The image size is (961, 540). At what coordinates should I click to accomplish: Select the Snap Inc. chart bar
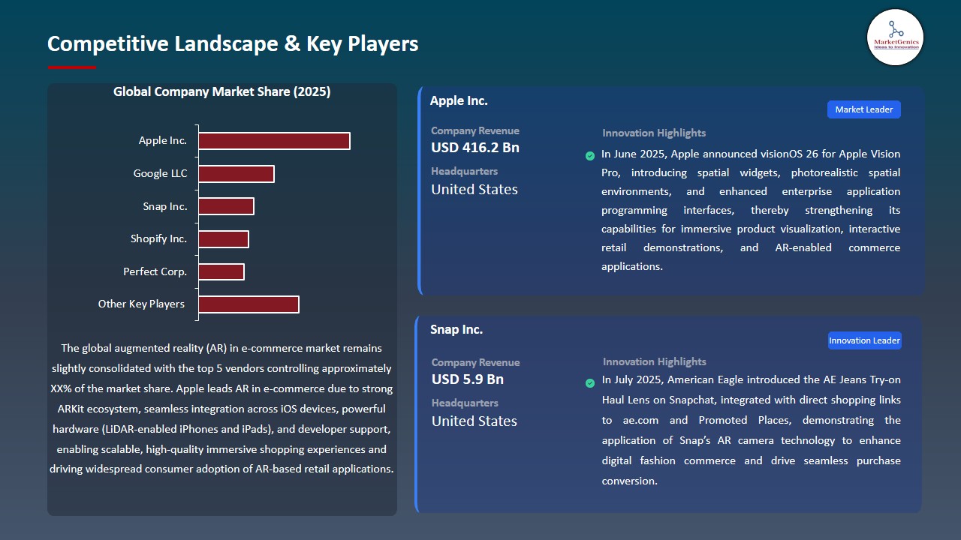pos(226,206)
